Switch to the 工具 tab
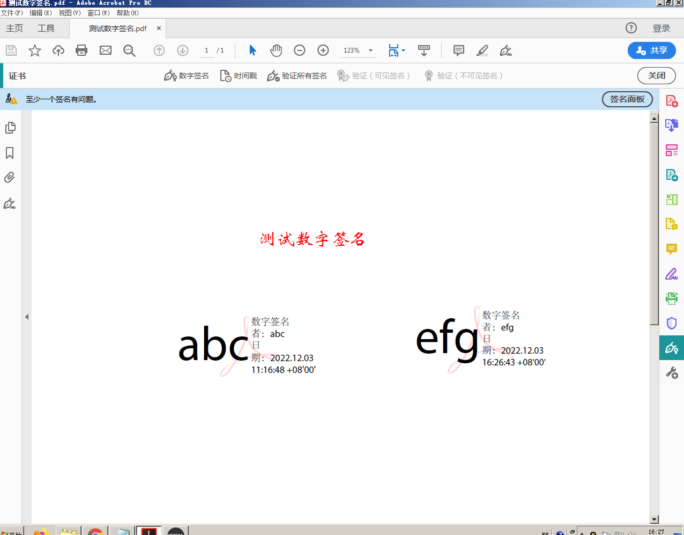This screenshot has width=684, height=535. [x=46, y=28]
